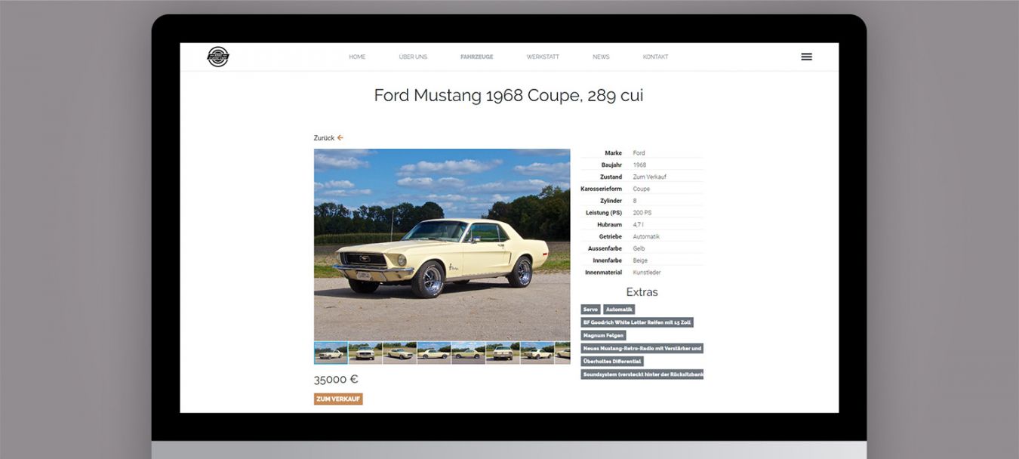Click the price 35000 €

336,379
